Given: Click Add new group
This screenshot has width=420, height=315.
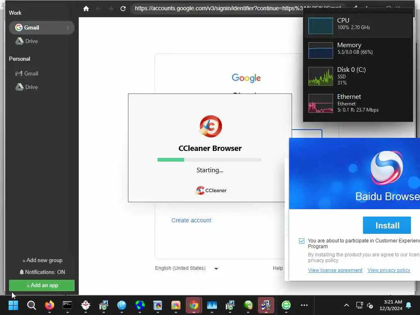Looking at the screenshot, I should coord(42,260).
